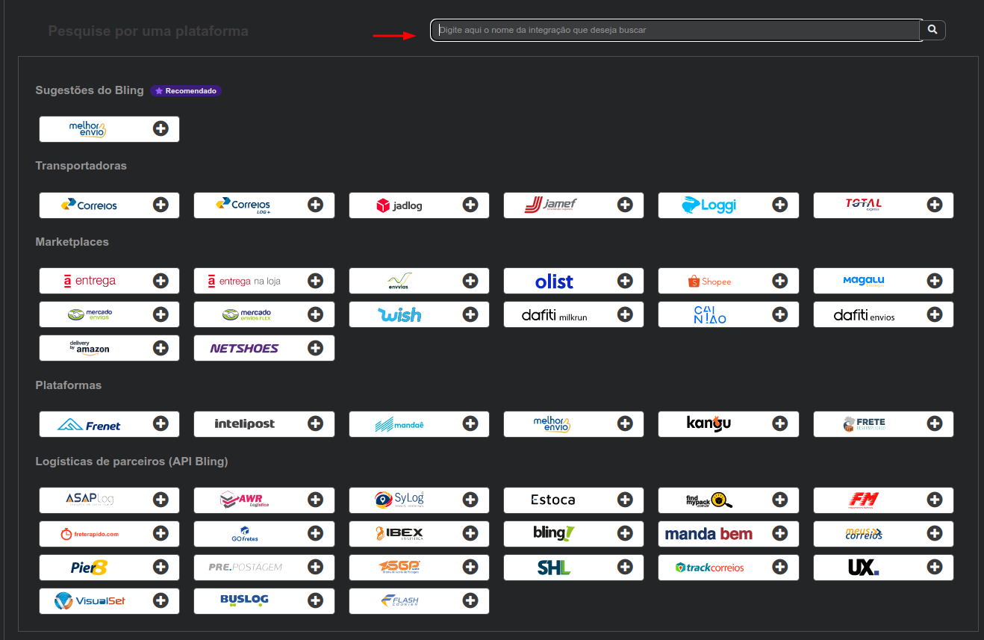Focus the integration name search field
The image size is (984, 640).
[x=676, y=30]
